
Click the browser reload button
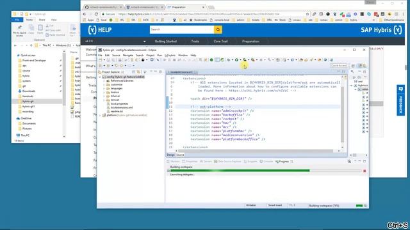pyautogui.click(x=96, y=14)
